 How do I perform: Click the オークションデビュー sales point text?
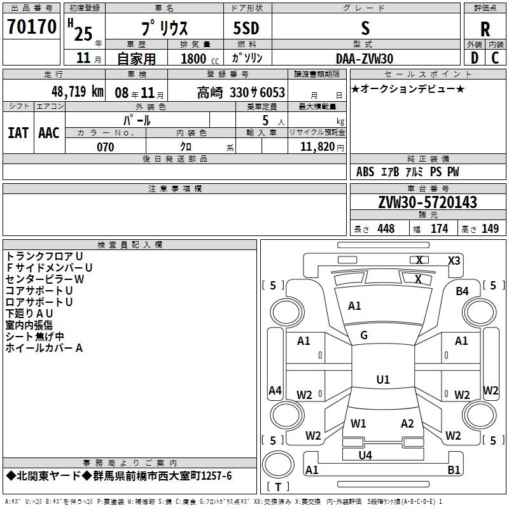point(408,88)
